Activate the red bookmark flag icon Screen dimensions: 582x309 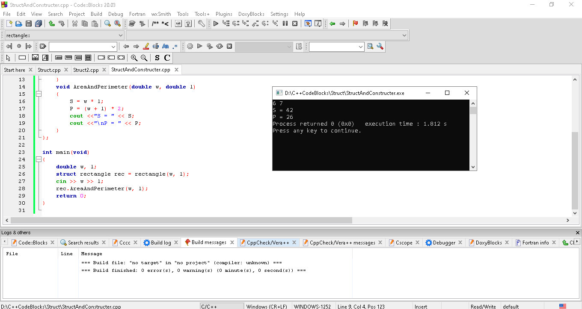[355, 24]
